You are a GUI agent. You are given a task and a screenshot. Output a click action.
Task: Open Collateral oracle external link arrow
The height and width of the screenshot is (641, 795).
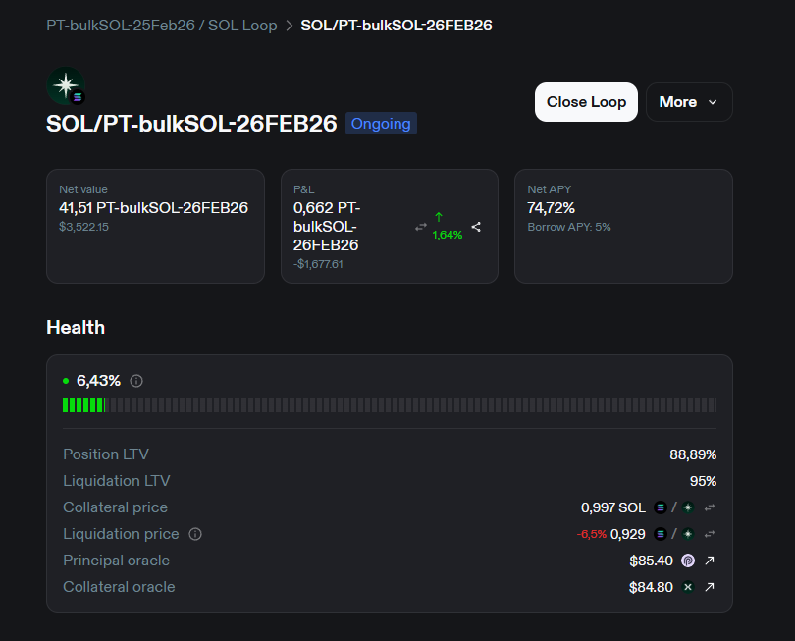710,587
